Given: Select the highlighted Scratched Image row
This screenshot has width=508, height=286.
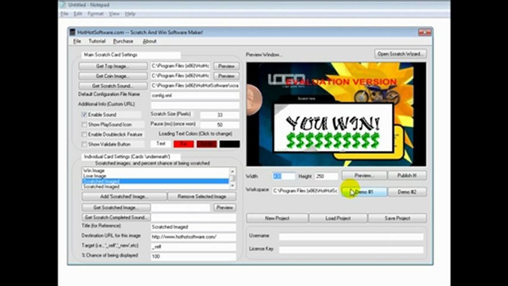Looking at the screenshot, I should [156, 181].
